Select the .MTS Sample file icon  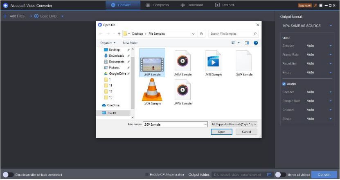click(x=213, y=61)
